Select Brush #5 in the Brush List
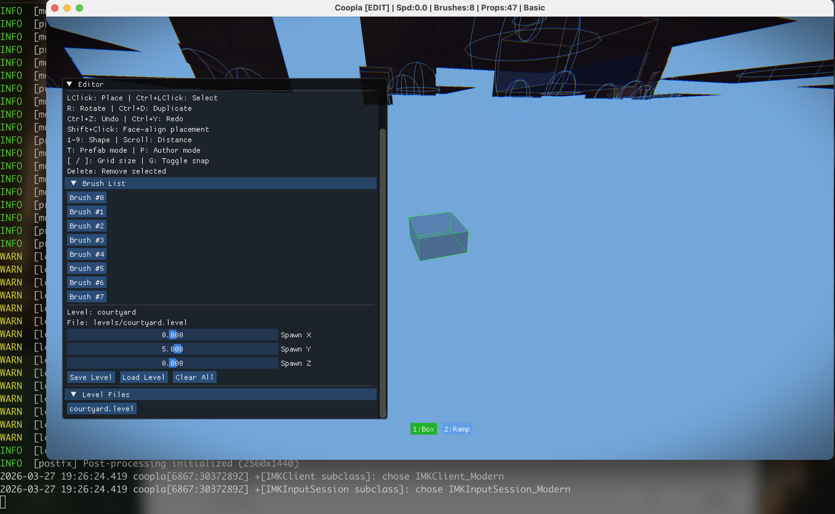The width and height of the screenshot is (835, 514). (86, 268)
